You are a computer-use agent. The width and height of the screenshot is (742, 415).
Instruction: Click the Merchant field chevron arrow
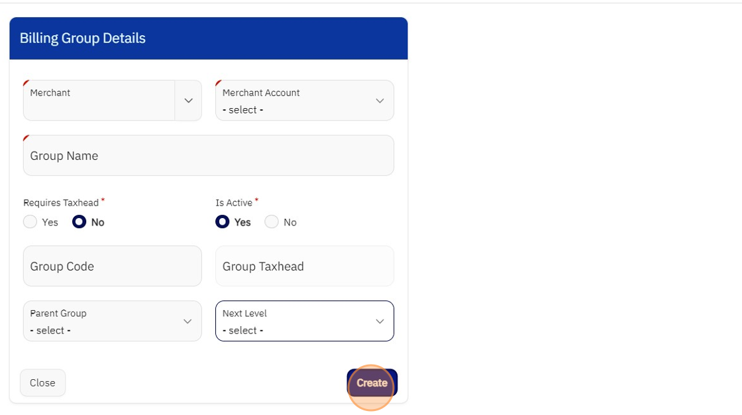pyautogui.click(x=188, y=101)
